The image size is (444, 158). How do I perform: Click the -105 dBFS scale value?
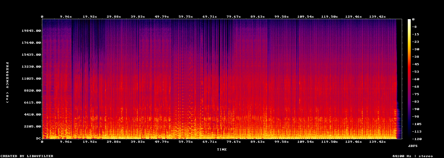pyautogui.click(x=417, y=124)
